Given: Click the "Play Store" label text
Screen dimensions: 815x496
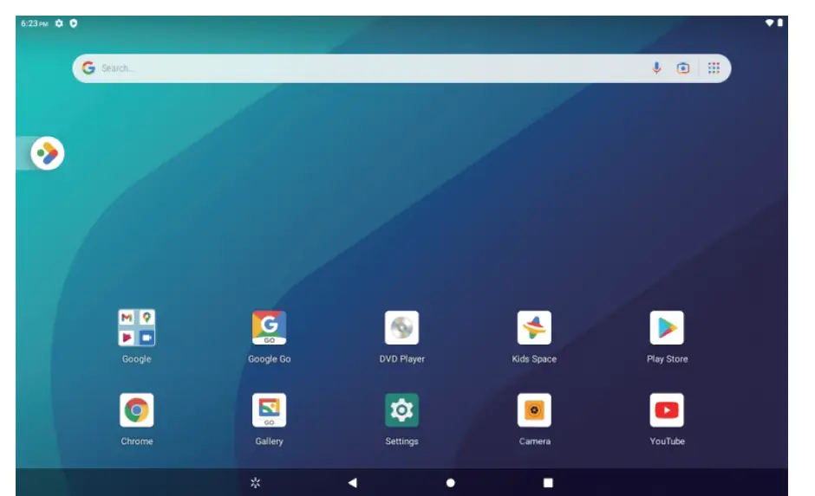Looking at the screenshot, I should tap(667, 359).
